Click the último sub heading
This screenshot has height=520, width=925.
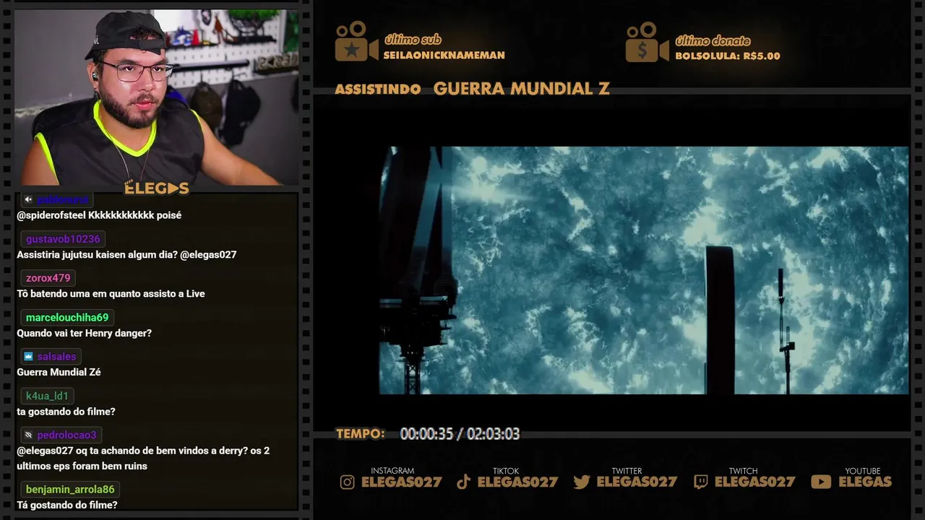click(x=413, y=40)
